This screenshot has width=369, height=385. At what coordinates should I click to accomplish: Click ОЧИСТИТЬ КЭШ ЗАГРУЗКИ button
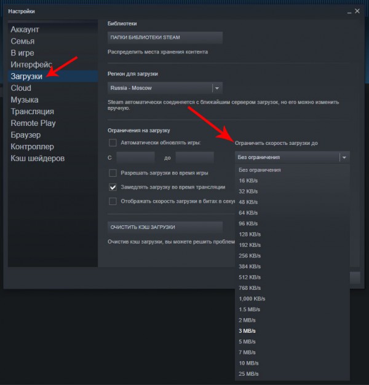click(165, 227)
